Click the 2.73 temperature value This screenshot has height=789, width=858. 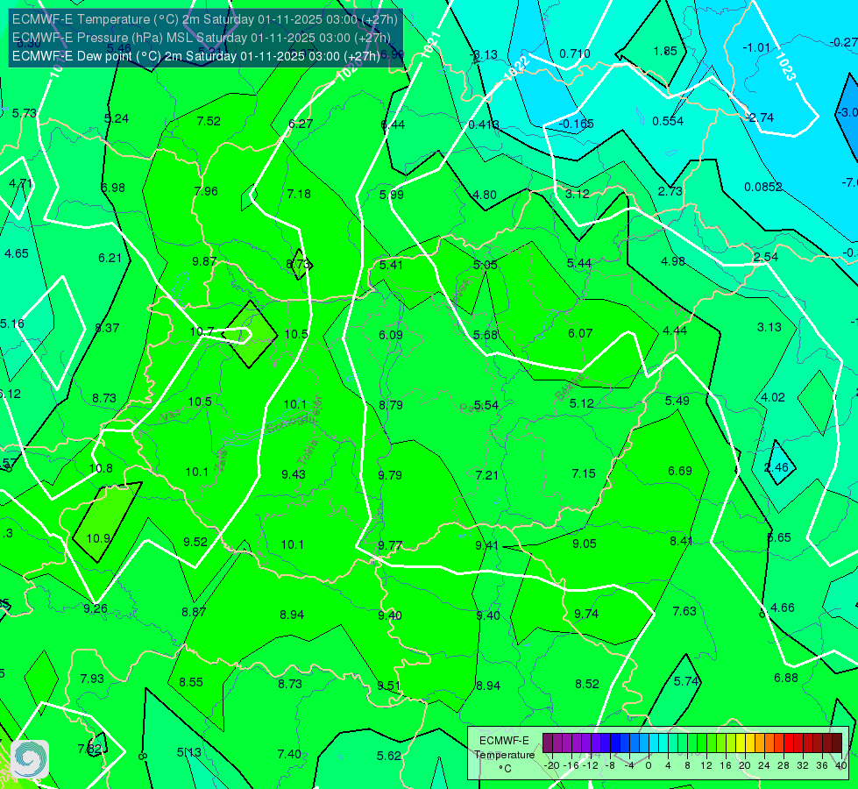tap(670, 191)
